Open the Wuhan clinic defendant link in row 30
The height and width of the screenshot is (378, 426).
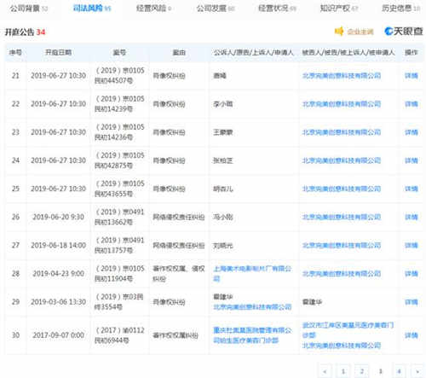(x=348, y=330)
